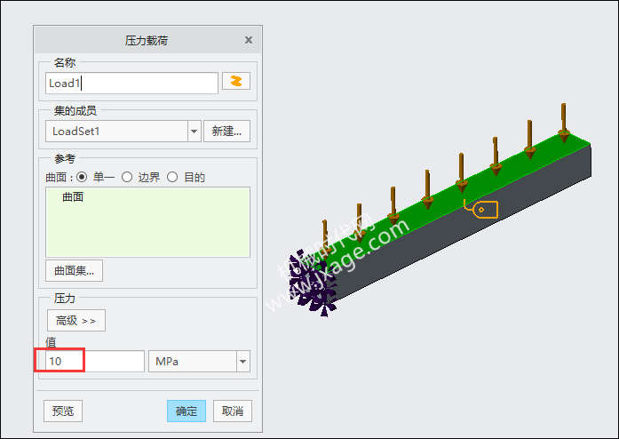This screenshot has height=439, width=619.
Task: Select the 边界 surface radio button
Action: (127, 177)
